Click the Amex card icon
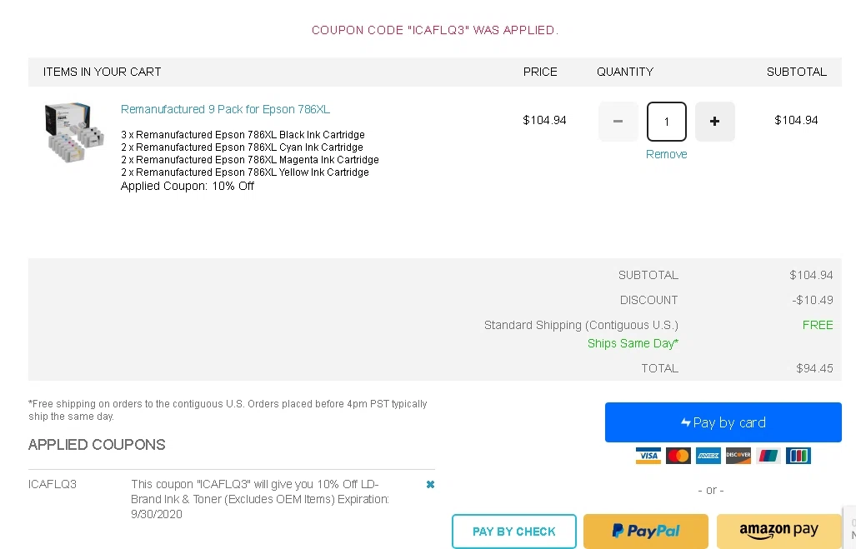This screenshot has width=856, height=549. tap(708, 456)
